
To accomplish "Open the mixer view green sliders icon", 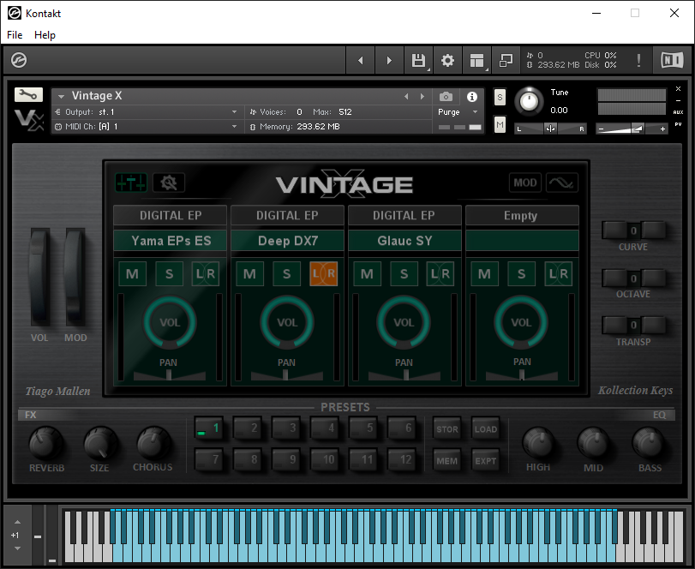I will coord(131,183).
